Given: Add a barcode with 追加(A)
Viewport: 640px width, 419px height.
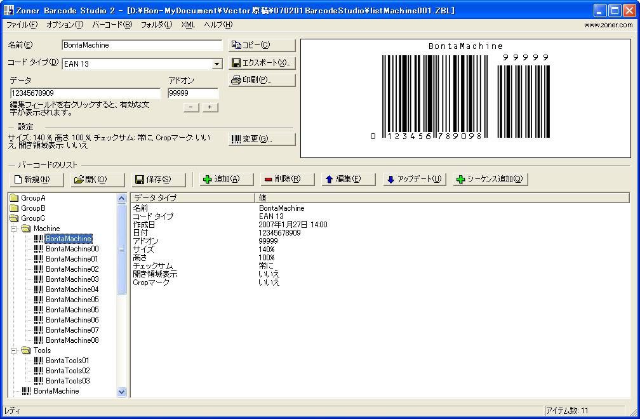Looking at the screenshot, I should click(x=227, y=179).
